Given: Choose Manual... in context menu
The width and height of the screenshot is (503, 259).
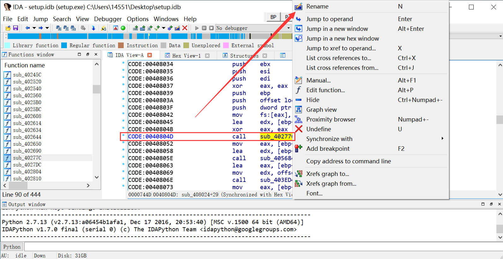Looking at the screenshot, I should [371, 80].
